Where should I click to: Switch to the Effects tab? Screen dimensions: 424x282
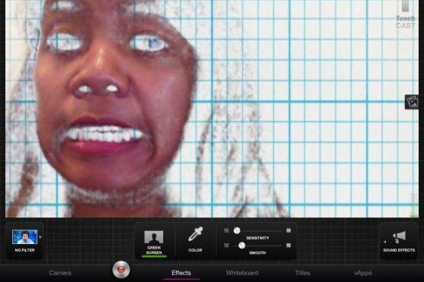181,273
